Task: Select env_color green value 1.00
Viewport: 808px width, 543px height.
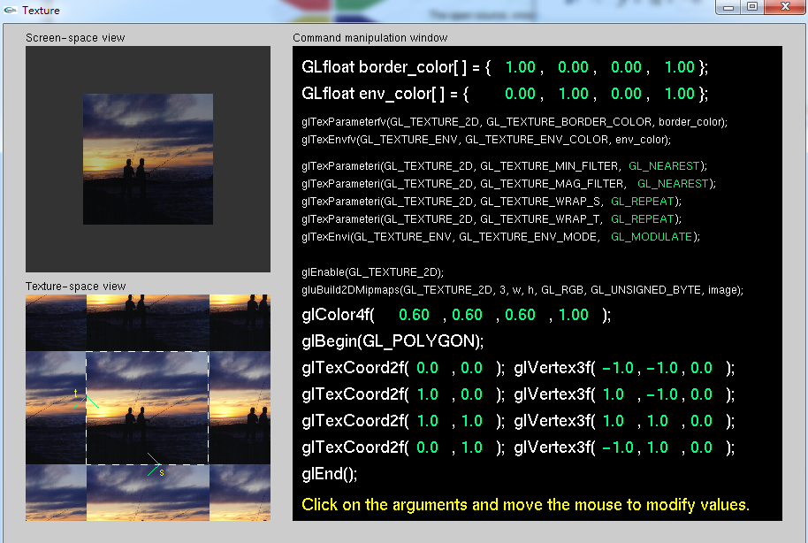Action: (574, 94)
